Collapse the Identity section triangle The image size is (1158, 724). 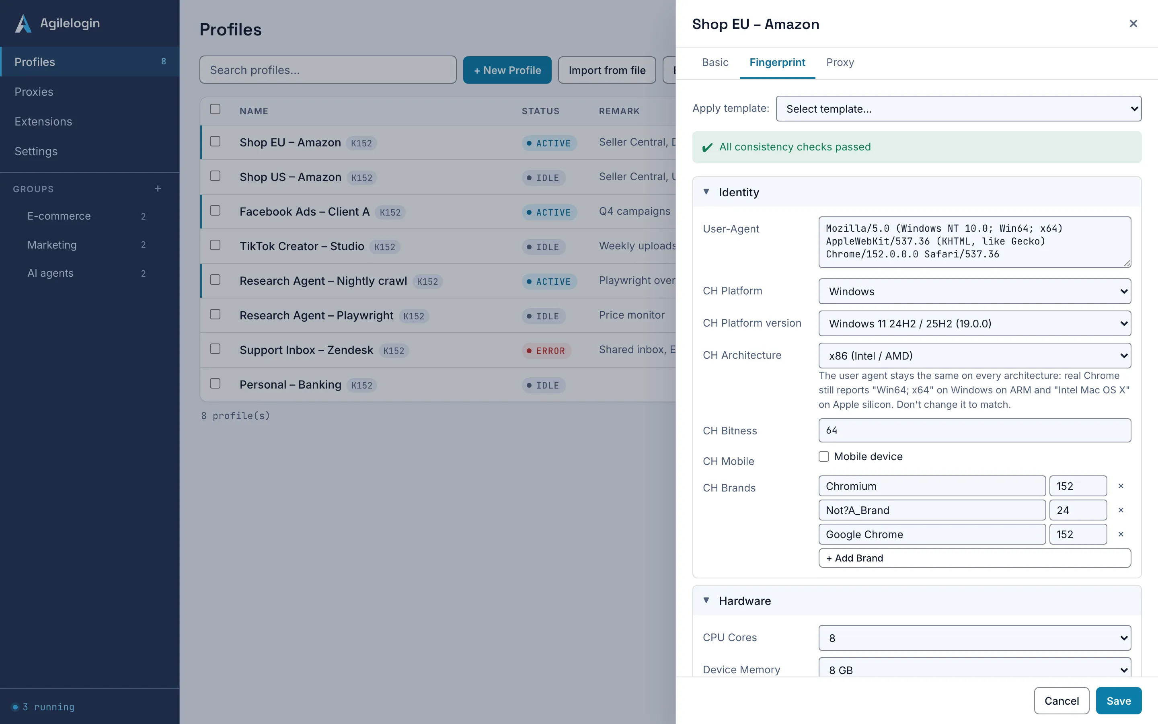click(x=706, y=191)
